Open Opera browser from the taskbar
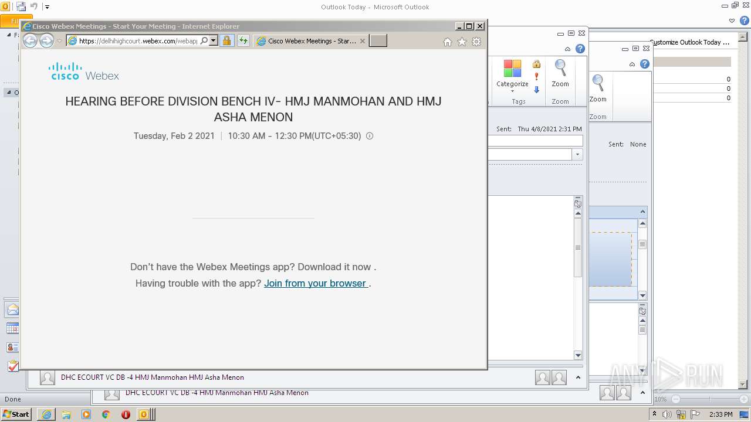751x422 pixels. point(126,414)
